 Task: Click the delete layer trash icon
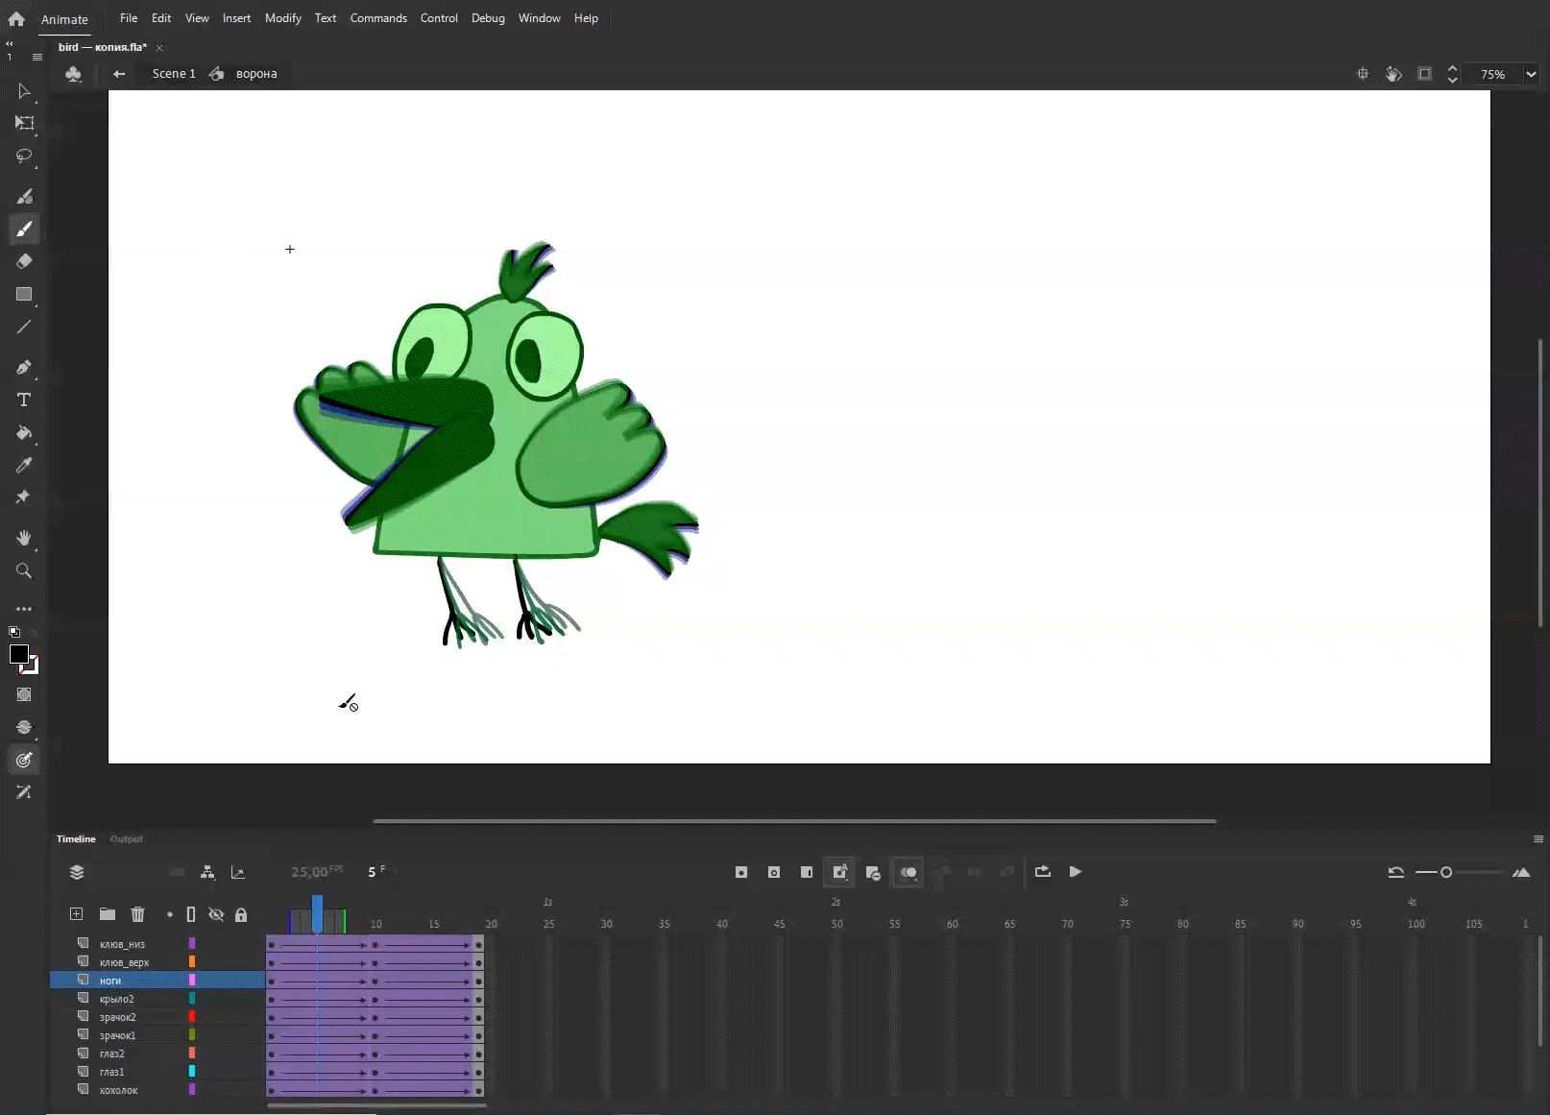click(x=137, y=914)
